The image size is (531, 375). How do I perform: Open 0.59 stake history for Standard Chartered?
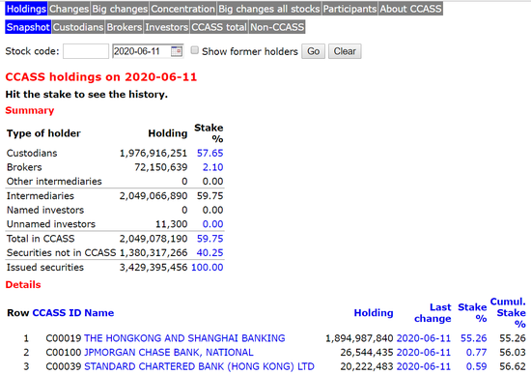point(476,367)
